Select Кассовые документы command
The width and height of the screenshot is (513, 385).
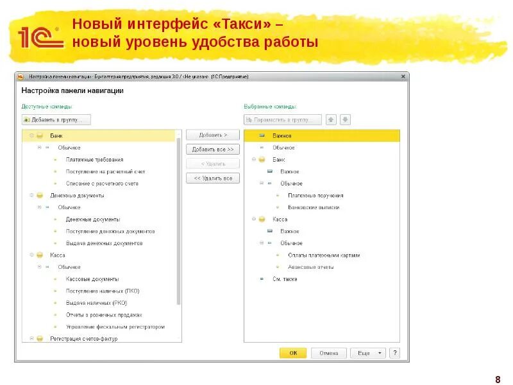92,279
